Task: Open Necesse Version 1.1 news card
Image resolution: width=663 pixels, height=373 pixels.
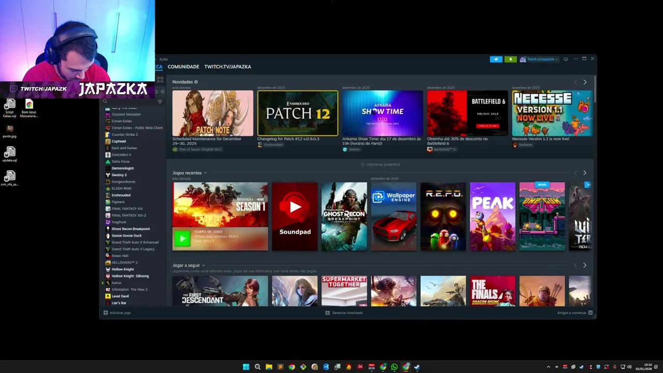Action: click(552, 113)
